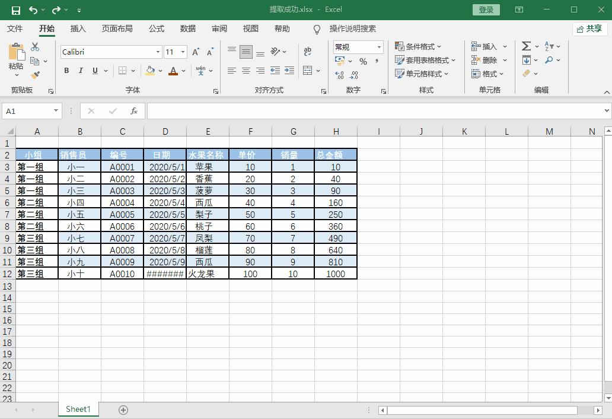Click the AutoSum sigma icon

click(526, 45)
